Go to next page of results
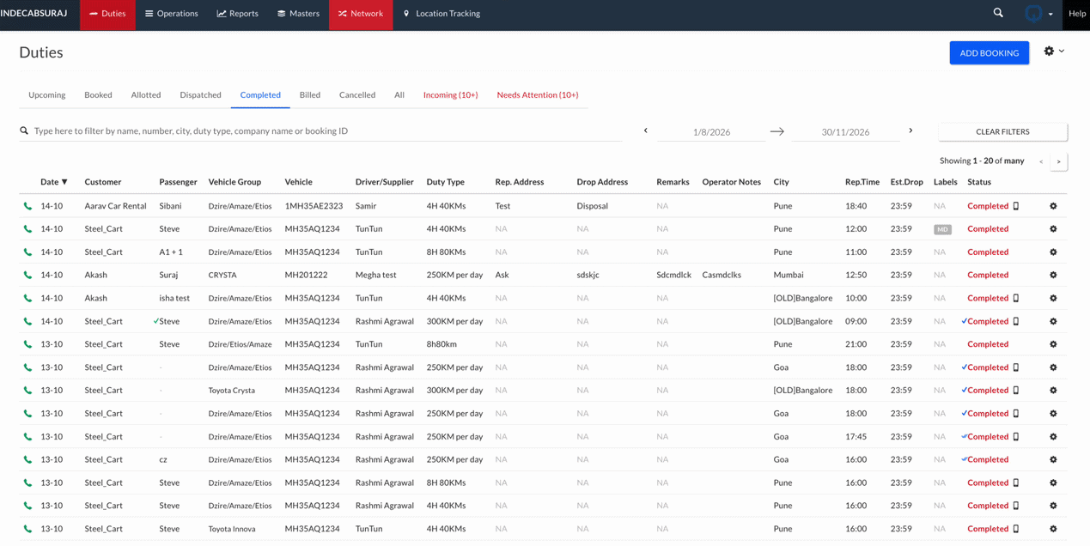The height and width of the screenshot is (546, 1090). pyautogui.click(x=1059, y=161)
